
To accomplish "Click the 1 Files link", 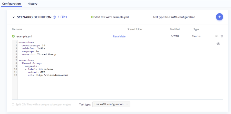I will tap(62, 17).
